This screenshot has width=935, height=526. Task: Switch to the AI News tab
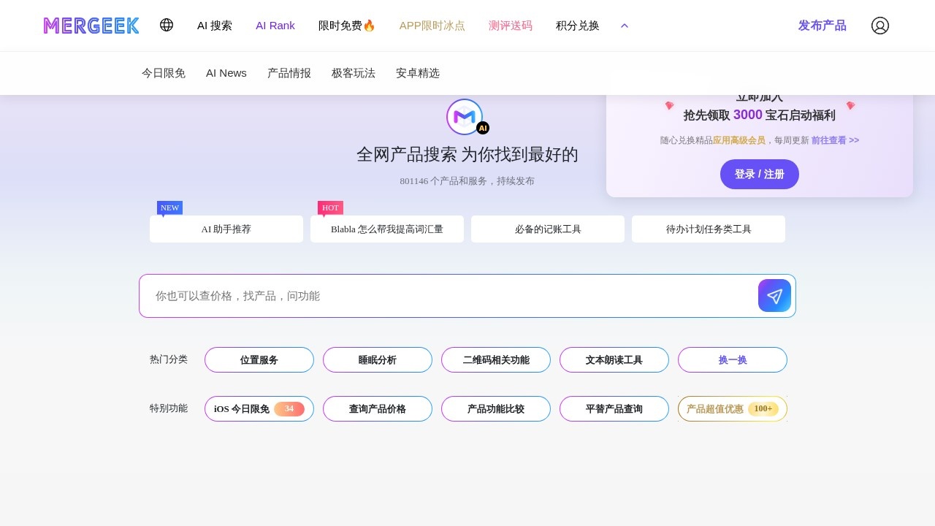(226, 73)
